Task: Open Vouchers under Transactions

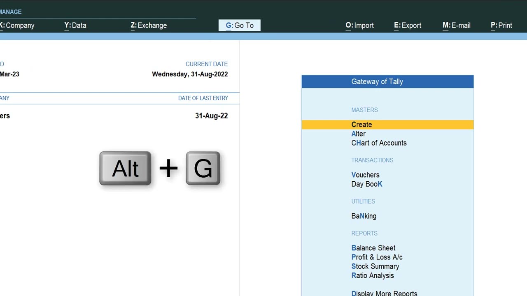Action: point(365,175)
